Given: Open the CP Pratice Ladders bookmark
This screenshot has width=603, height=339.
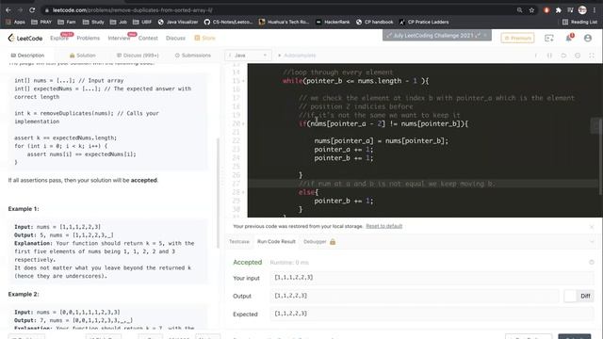Looking at the screenshot, I should [424, 22].
